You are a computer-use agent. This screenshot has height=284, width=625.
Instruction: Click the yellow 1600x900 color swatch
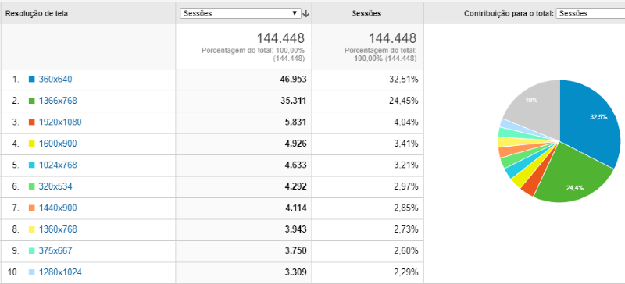pyautogui.click(x=32, y=144)
